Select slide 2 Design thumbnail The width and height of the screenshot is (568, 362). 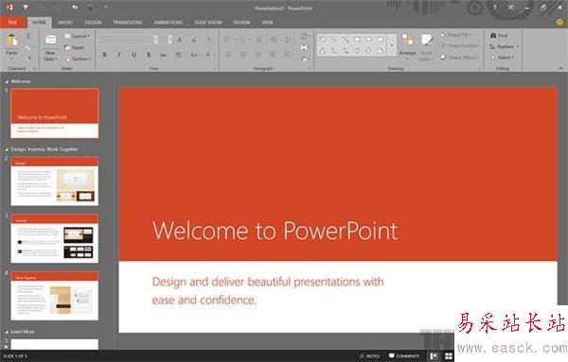tap(54, 181)
